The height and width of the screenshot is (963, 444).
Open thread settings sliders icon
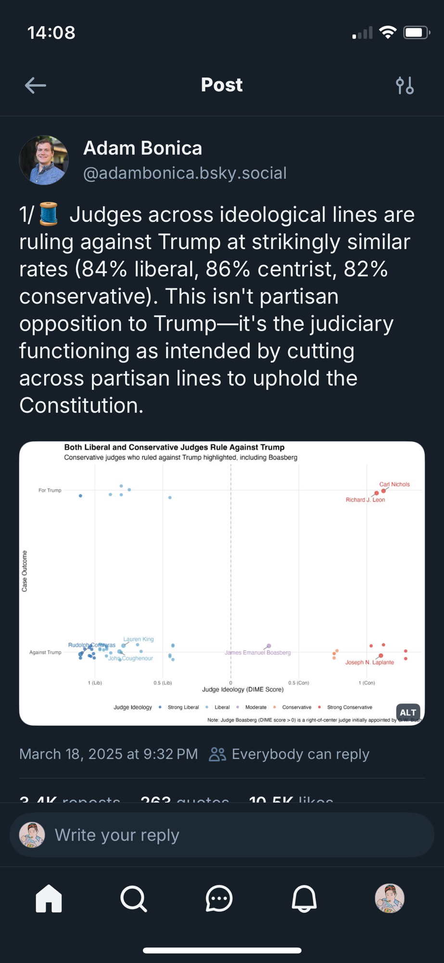click(x=405, y=86)
